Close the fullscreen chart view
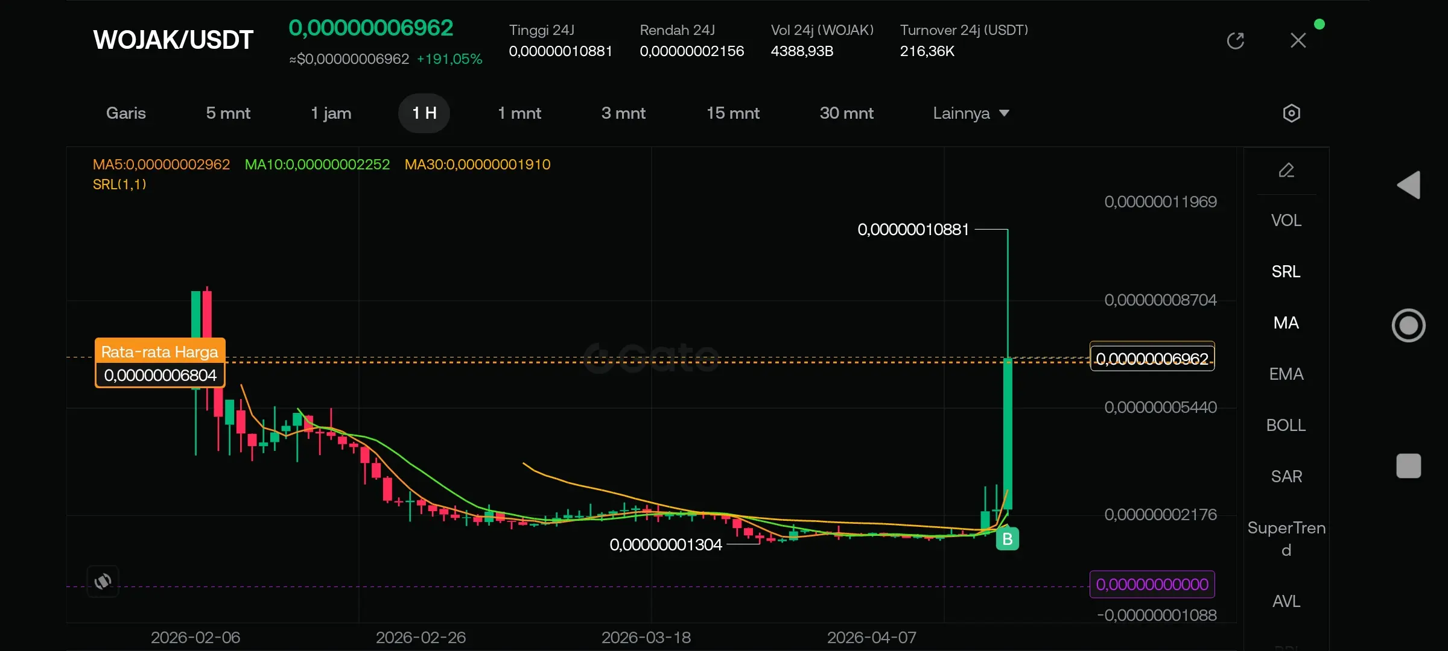This screenshot has height=651, width=1448. click(x=1298, y=41)
